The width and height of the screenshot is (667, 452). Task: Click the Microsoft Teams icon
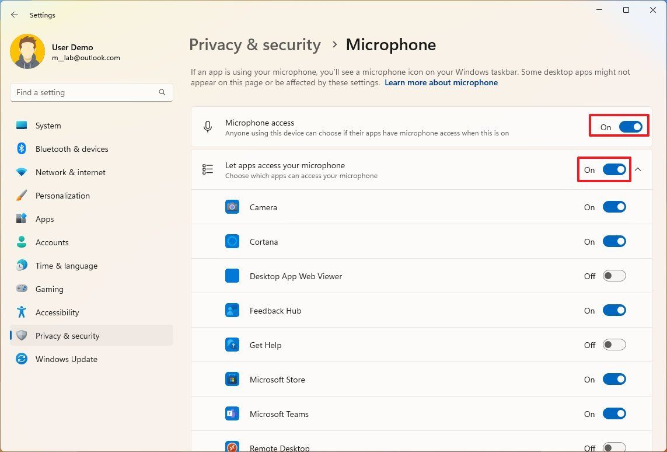[x=232, y=413]
